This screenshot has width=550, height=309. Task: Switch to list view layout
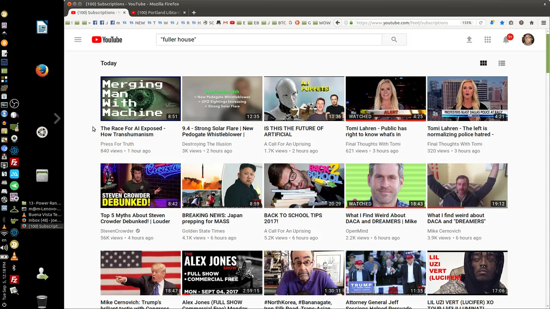tap(502, 63)
